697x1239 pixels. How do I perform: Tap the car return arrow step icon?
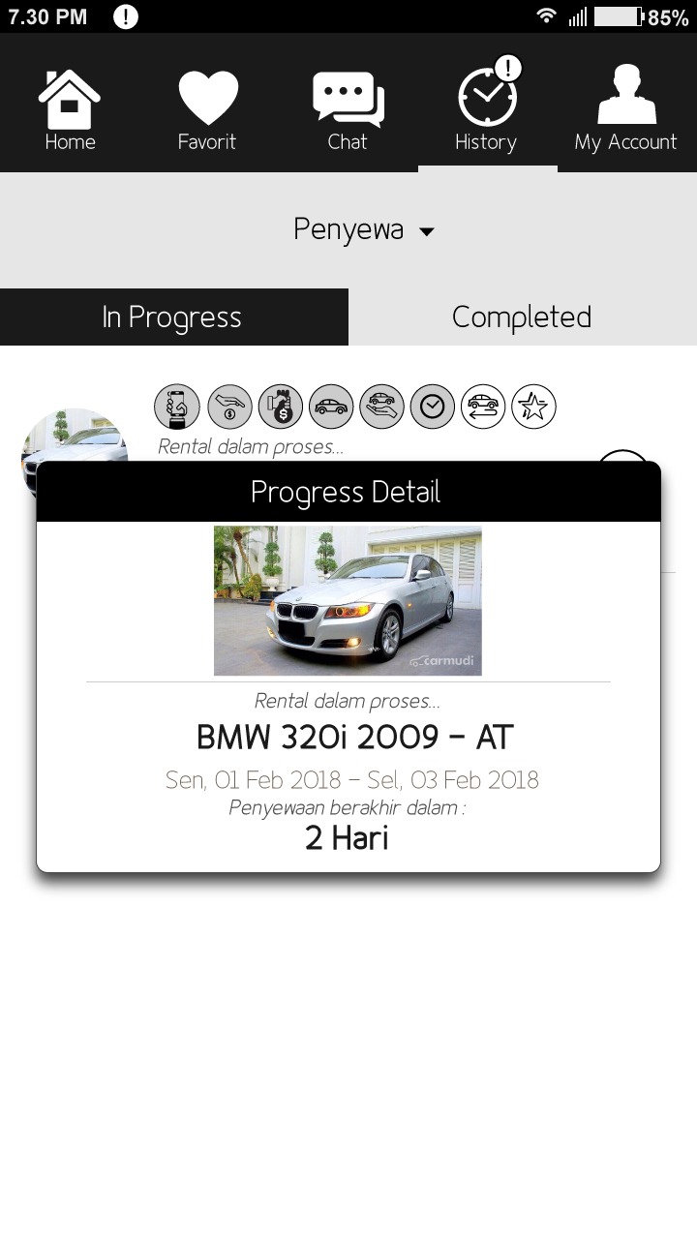pyautogui.click(x=483, y=407)
